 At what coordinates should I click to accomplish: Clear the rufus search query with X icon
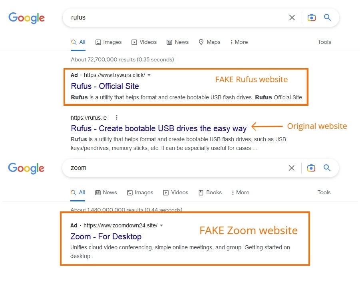[x=292, y=18]
